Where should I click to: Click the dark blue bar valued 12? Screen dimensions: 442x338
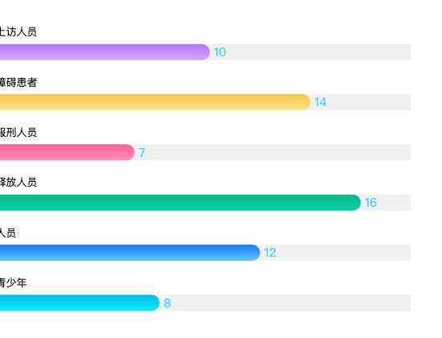tap(130, 253)
